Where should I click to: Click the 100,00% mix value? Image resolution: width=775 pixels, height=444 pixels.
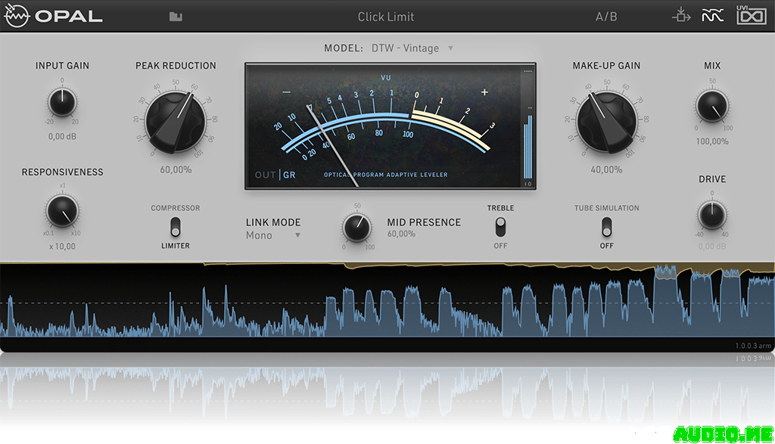(712, 141)
